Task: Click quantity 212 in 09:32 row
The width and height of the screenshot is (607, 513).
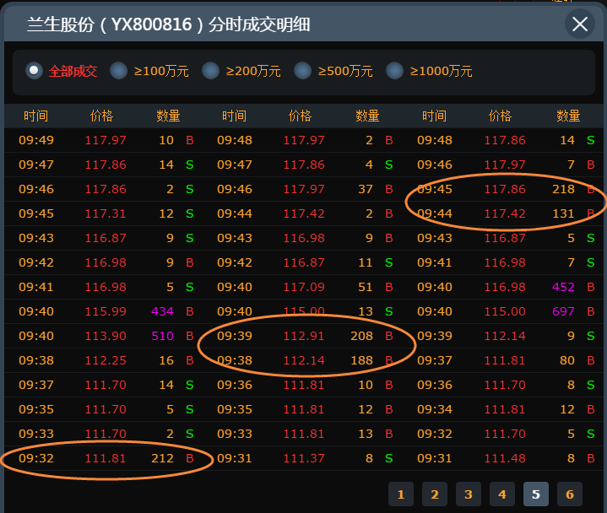Action: coord(162,458)
